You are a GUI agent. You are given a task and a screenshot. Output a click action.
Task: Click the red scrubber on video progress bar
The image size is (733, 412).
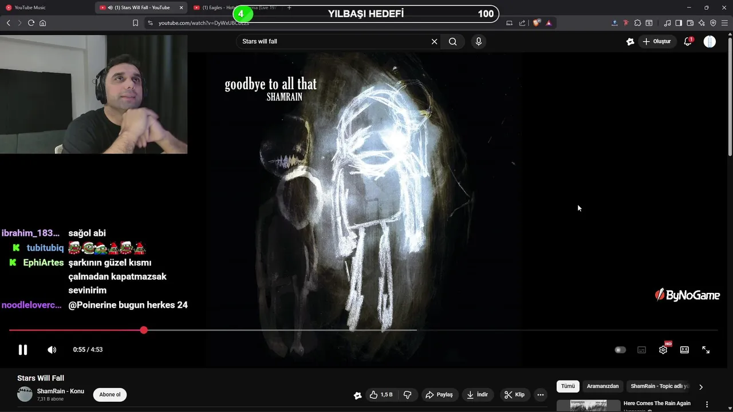144,330
